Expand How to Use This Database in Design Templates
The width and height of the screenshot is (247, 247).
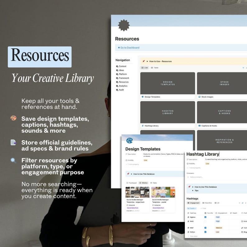coord(132,174)
